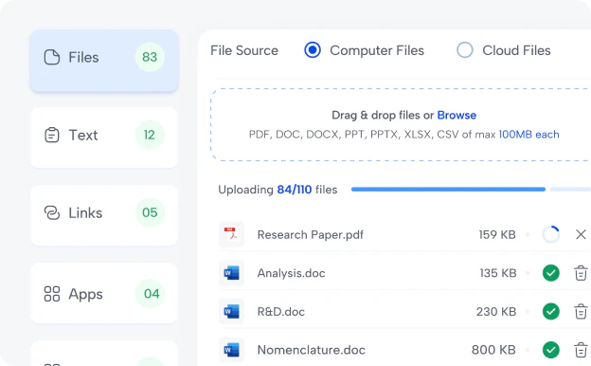Click green checkmark for Analysis.doc
Image resolution: width=591 pixels, height=366 pixels.
(550, 273)
